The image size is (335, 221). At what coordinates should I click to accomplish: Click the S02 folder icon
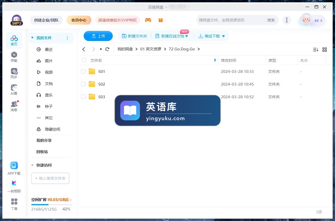tap(92, 84)
